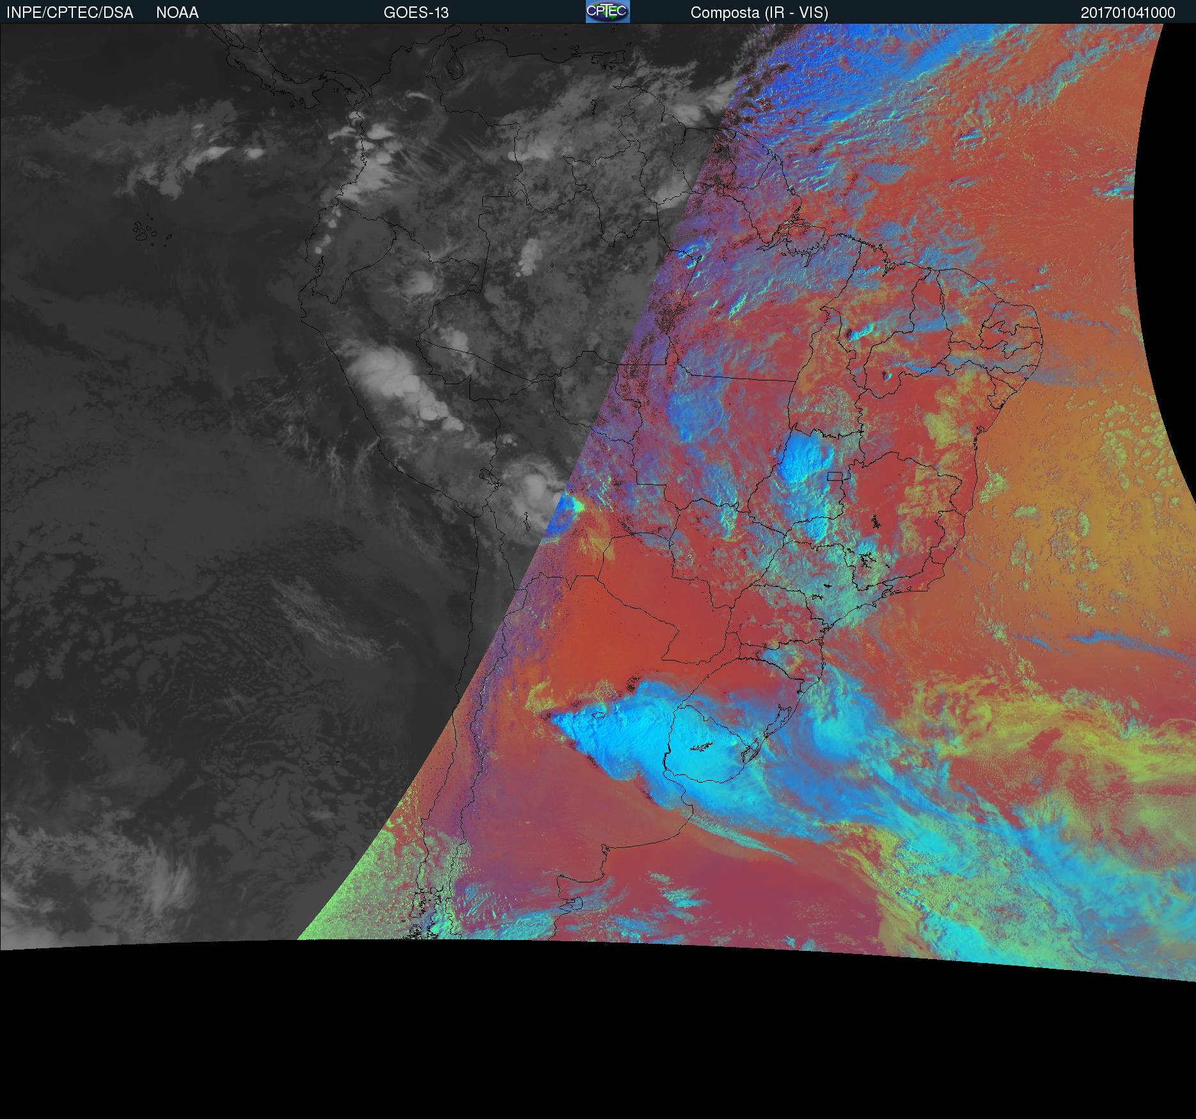Click the 201701041000 timestamp
1196x1119 pixels.
click(x=1128, y=13)
